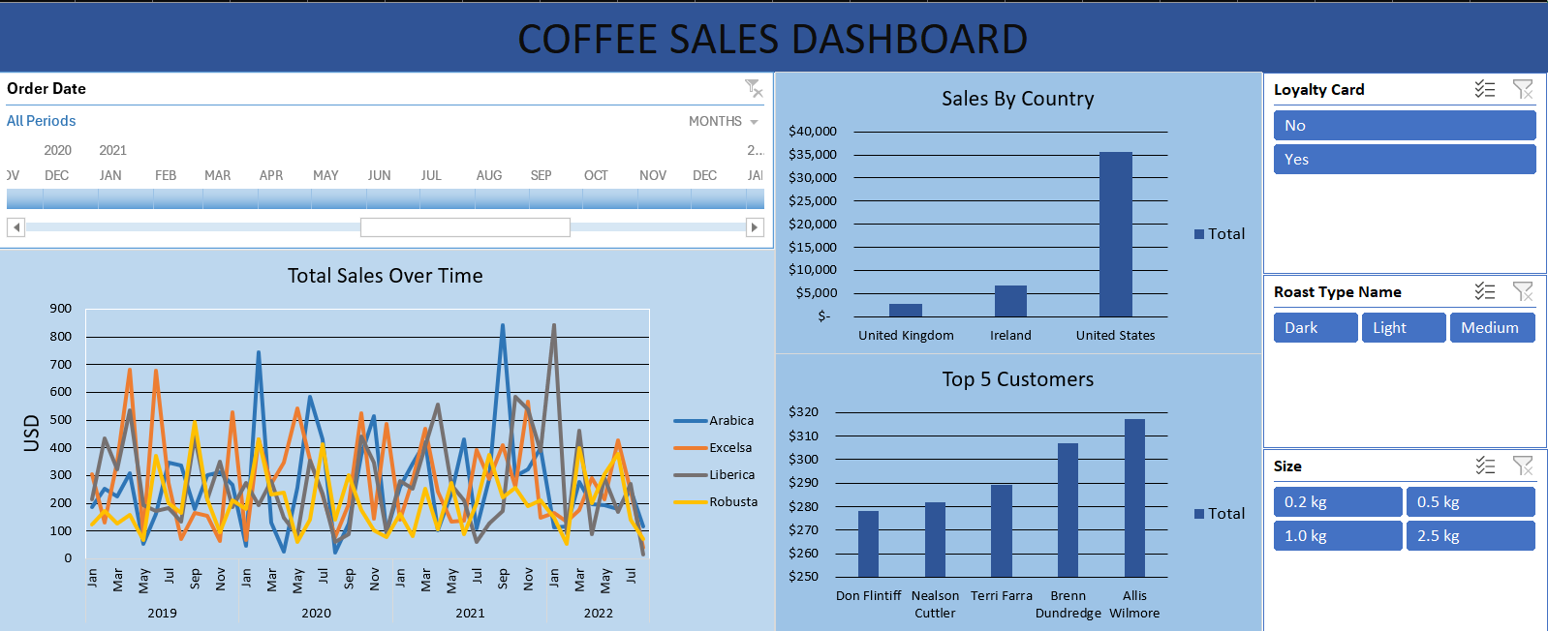
Task: Toggle multi-select on Size slicer
Action: tap(1484, 466)
